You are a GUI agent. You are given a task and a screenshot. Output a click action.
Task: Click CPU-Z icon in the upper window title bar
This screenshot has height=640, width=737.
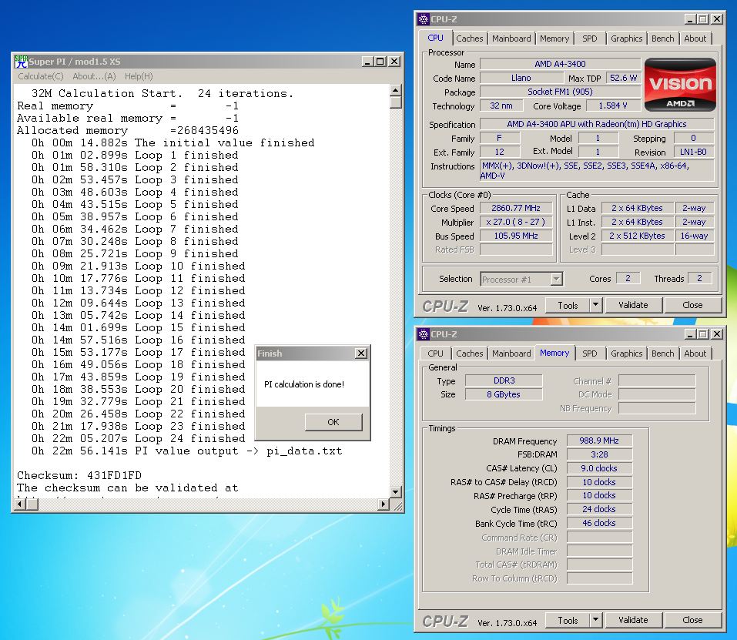click(x=423, y=19)
